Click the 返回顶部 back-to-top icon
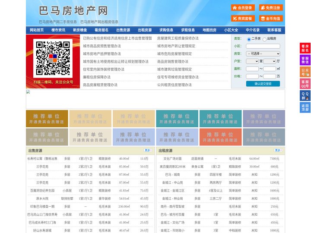This screenshot has width=311, height=233. pyautogui.click(x=305, y=107)
